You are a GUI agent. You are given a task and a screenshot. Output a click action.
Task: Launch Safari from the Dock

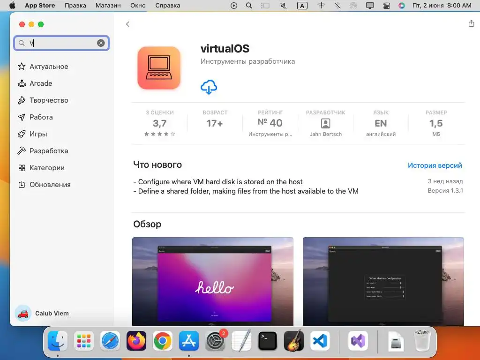click(x=110, y=341)
